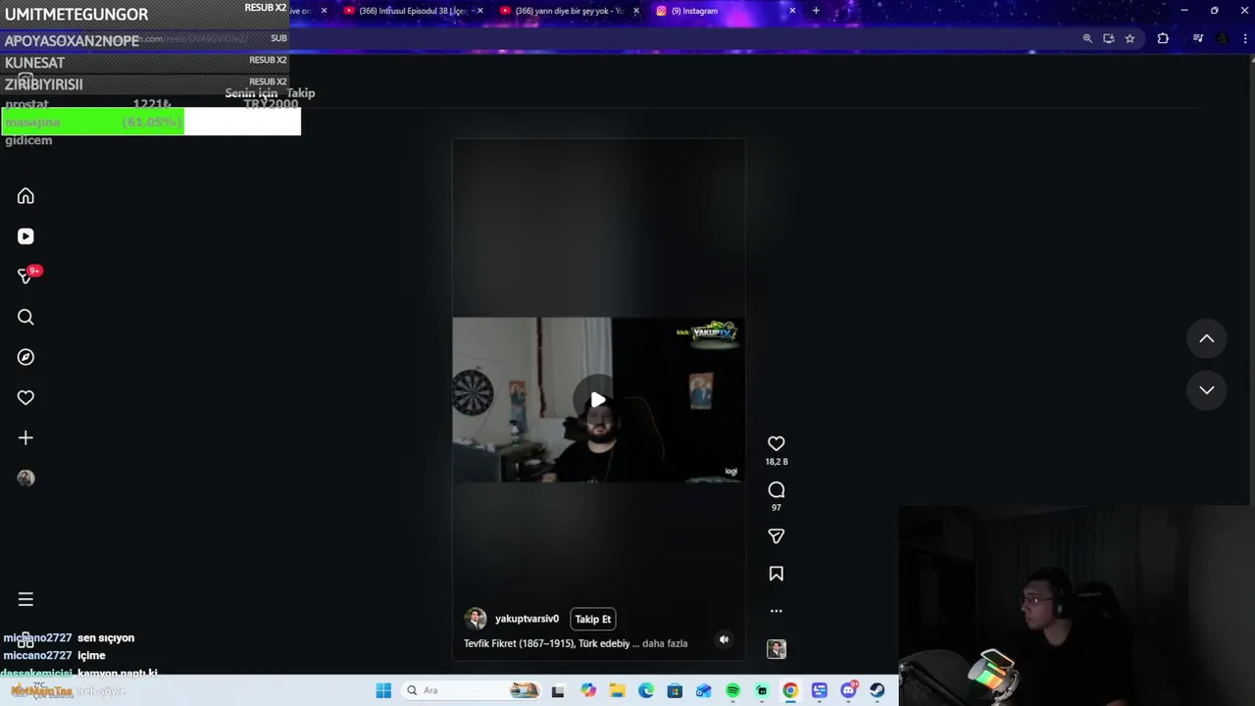Switch to the Takip feed tab

300,93
